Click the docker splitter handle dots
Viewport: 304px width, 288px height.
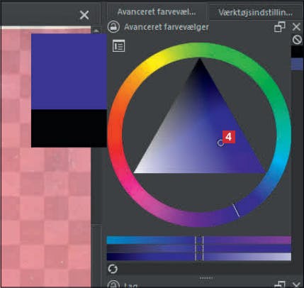point(206,278)
